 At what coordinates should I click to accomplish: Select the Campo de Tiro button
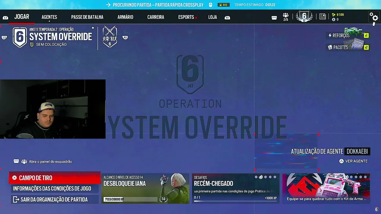55,178
